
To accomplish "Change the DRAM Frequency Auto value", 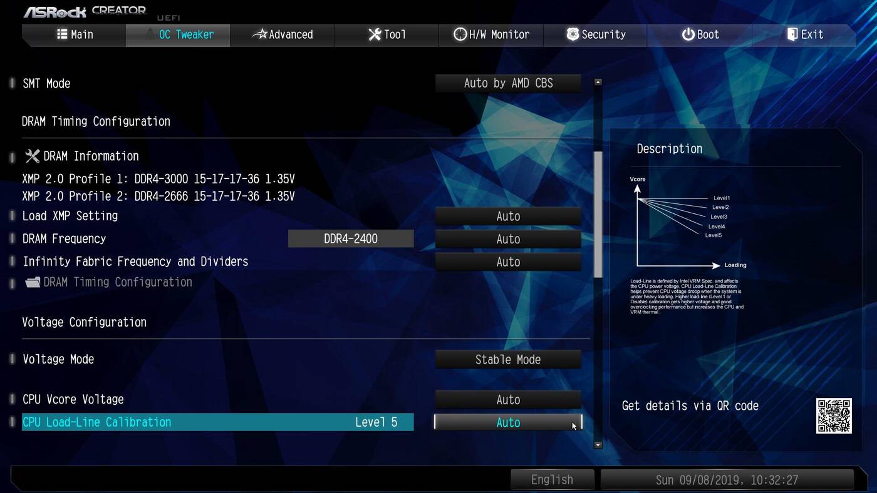I will 508,239.
